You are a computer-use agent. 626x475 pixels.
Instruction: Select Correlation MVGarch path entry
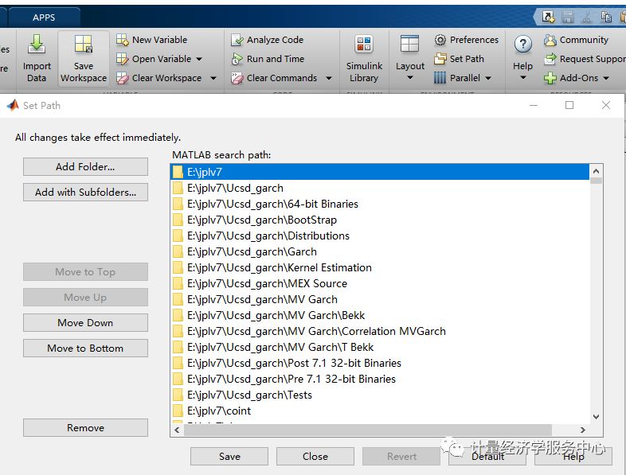pyautogui.click(x=380, y=332)
